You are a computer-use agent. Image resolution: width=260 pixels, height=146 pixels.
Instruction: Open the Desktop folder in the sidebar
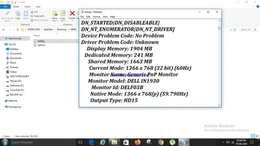14,49
